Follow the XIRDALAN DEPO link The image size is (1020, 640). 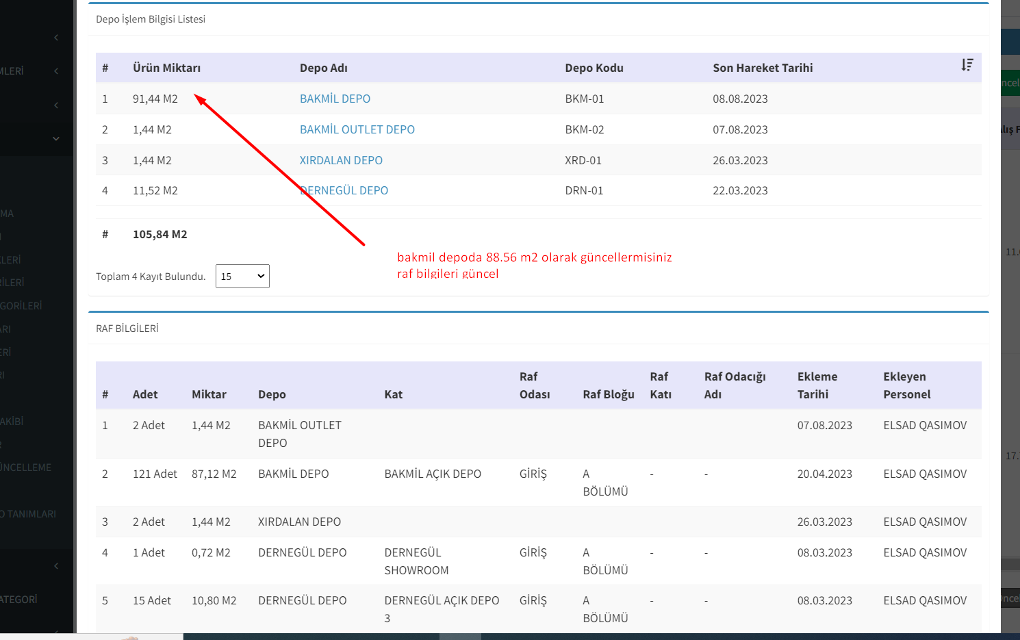point(341,160)
